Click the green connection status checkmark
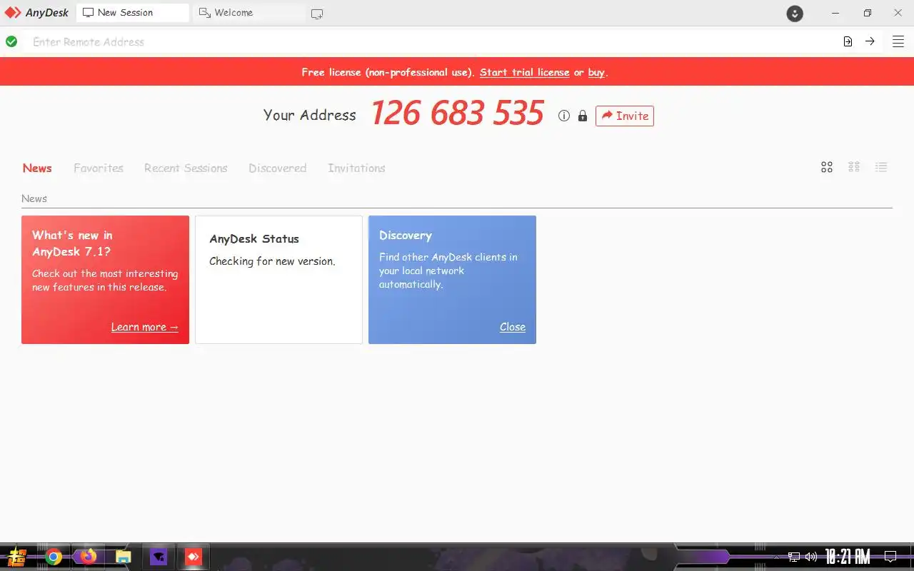This screenshot has width=914, height=571. (x=11, y=41)
